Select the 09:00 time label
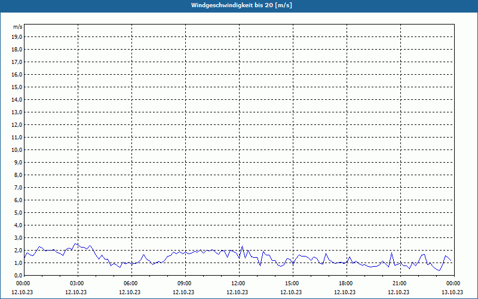This screenshot has height=299, width=478. [x=185, y=283]
